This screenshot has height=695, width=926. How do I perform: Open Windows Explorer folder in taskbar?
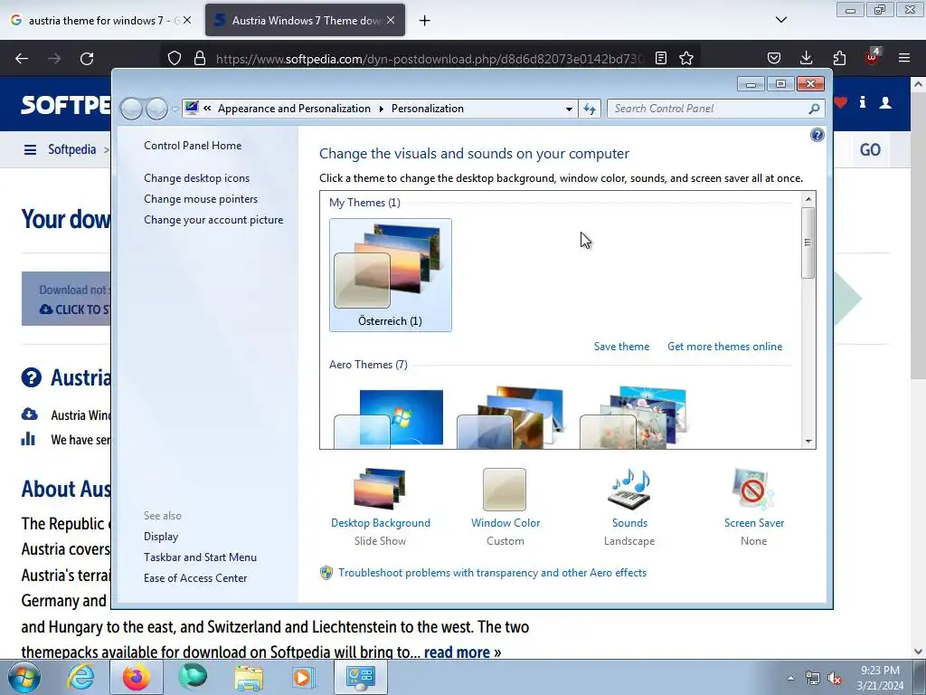pos(249,677)
